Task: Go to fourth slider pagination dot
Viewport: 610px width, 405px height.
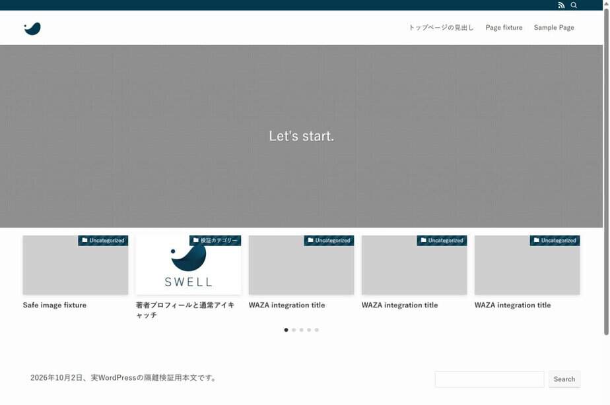Action: tap(309, 330)
